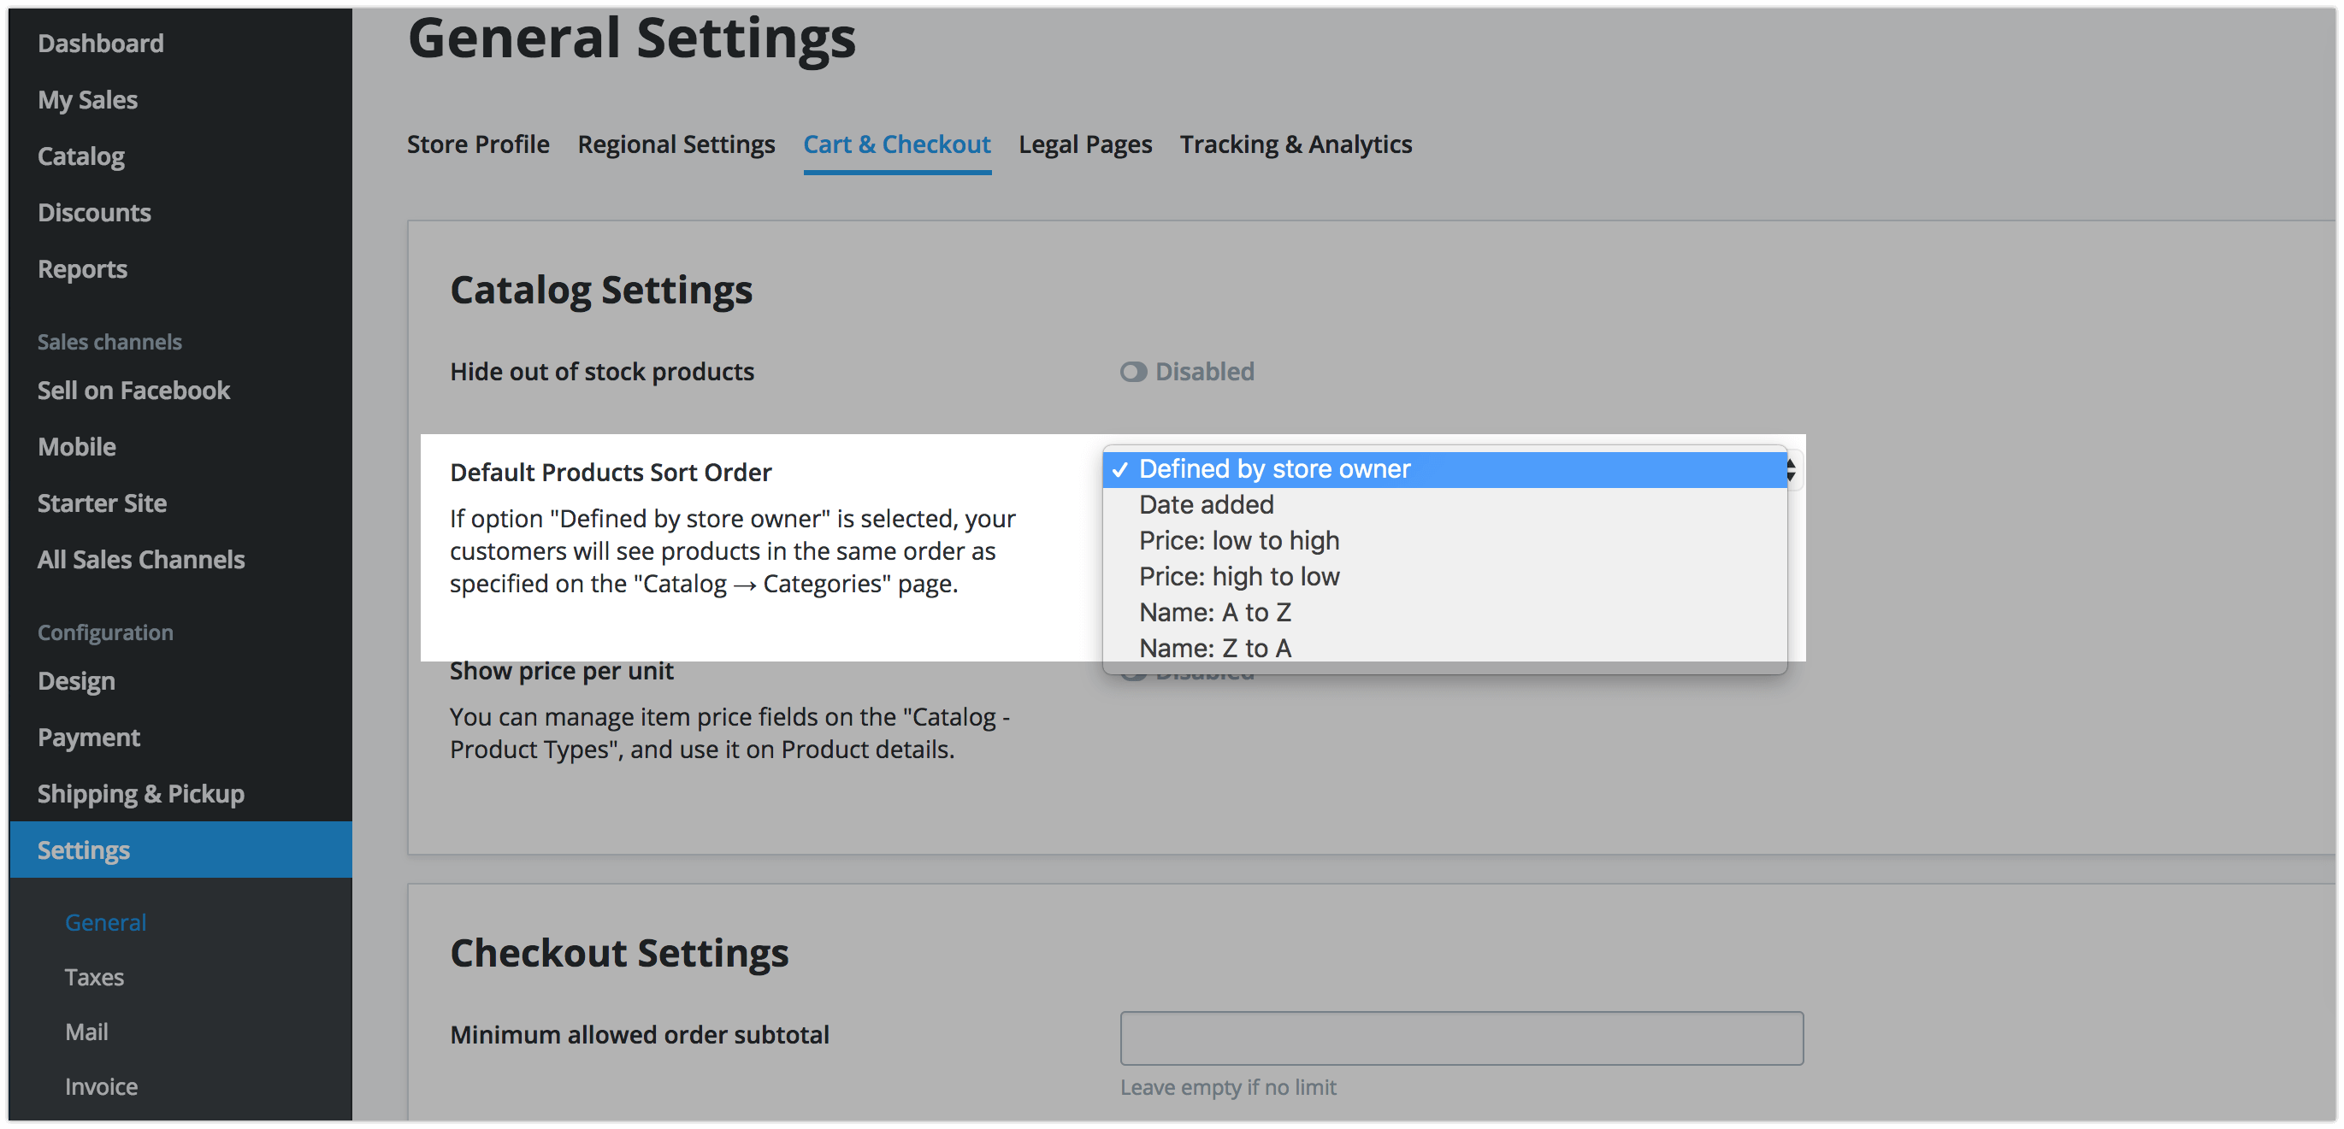Toggle Hide out of stock products switch
Viewport: 2344px width, 1129px height.
(1133, 372)
